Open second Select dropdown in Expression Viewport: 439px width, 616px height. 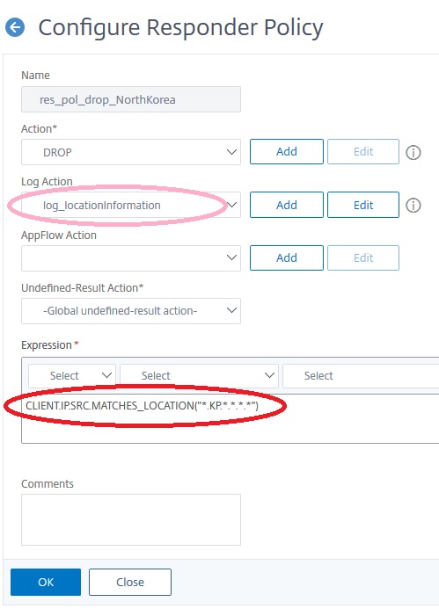tap(199, 375)
